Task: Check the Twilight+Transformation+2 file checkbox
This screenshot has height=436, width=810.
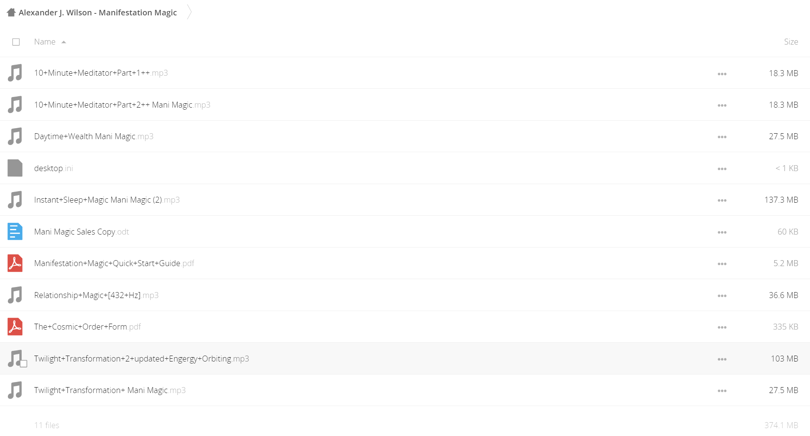Action: pyautogui.click(x=24, y=364)
